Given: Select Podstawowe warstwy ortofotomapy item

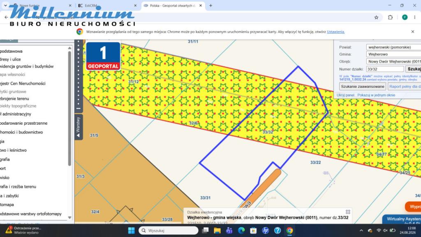Looking at the screenshot, I should click(30, 214).
